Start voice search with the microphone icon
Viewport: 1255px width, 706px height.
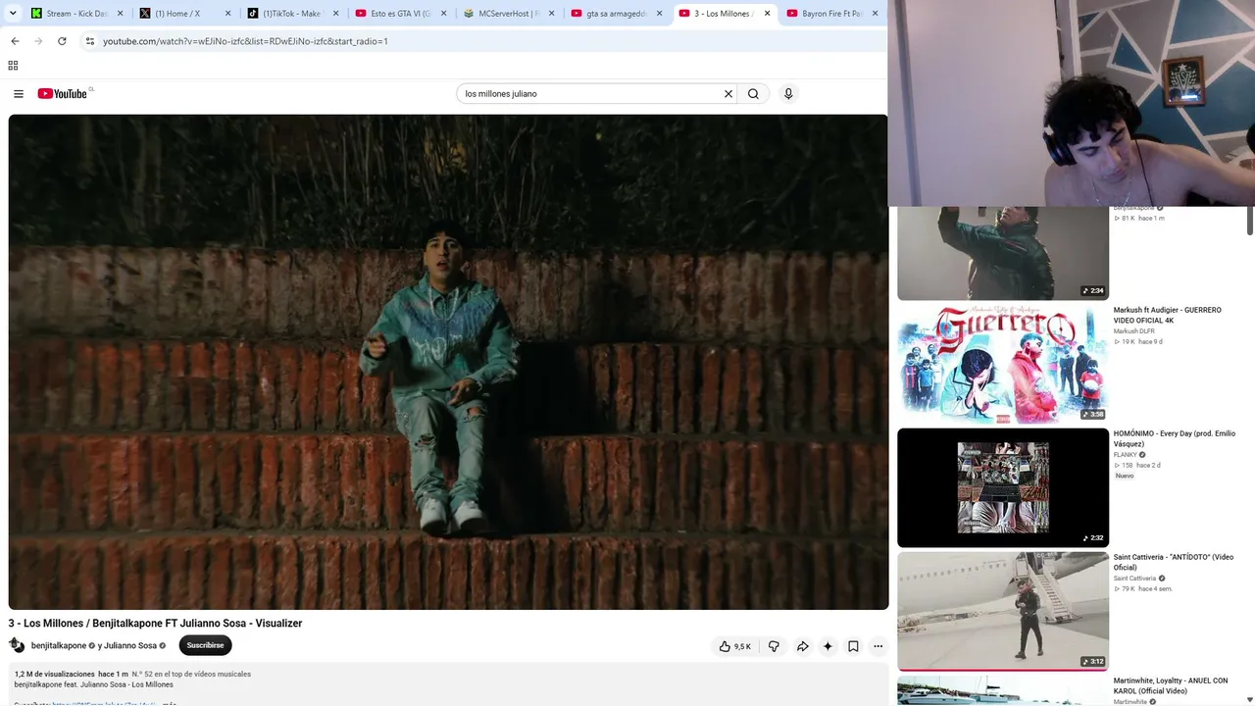(788, 94)
